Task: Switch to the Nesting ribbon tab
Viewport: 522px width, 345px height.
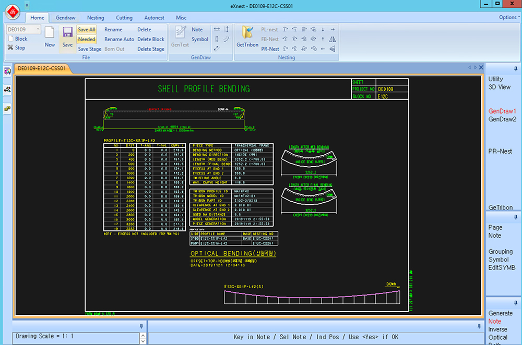Action: point(96,17)
